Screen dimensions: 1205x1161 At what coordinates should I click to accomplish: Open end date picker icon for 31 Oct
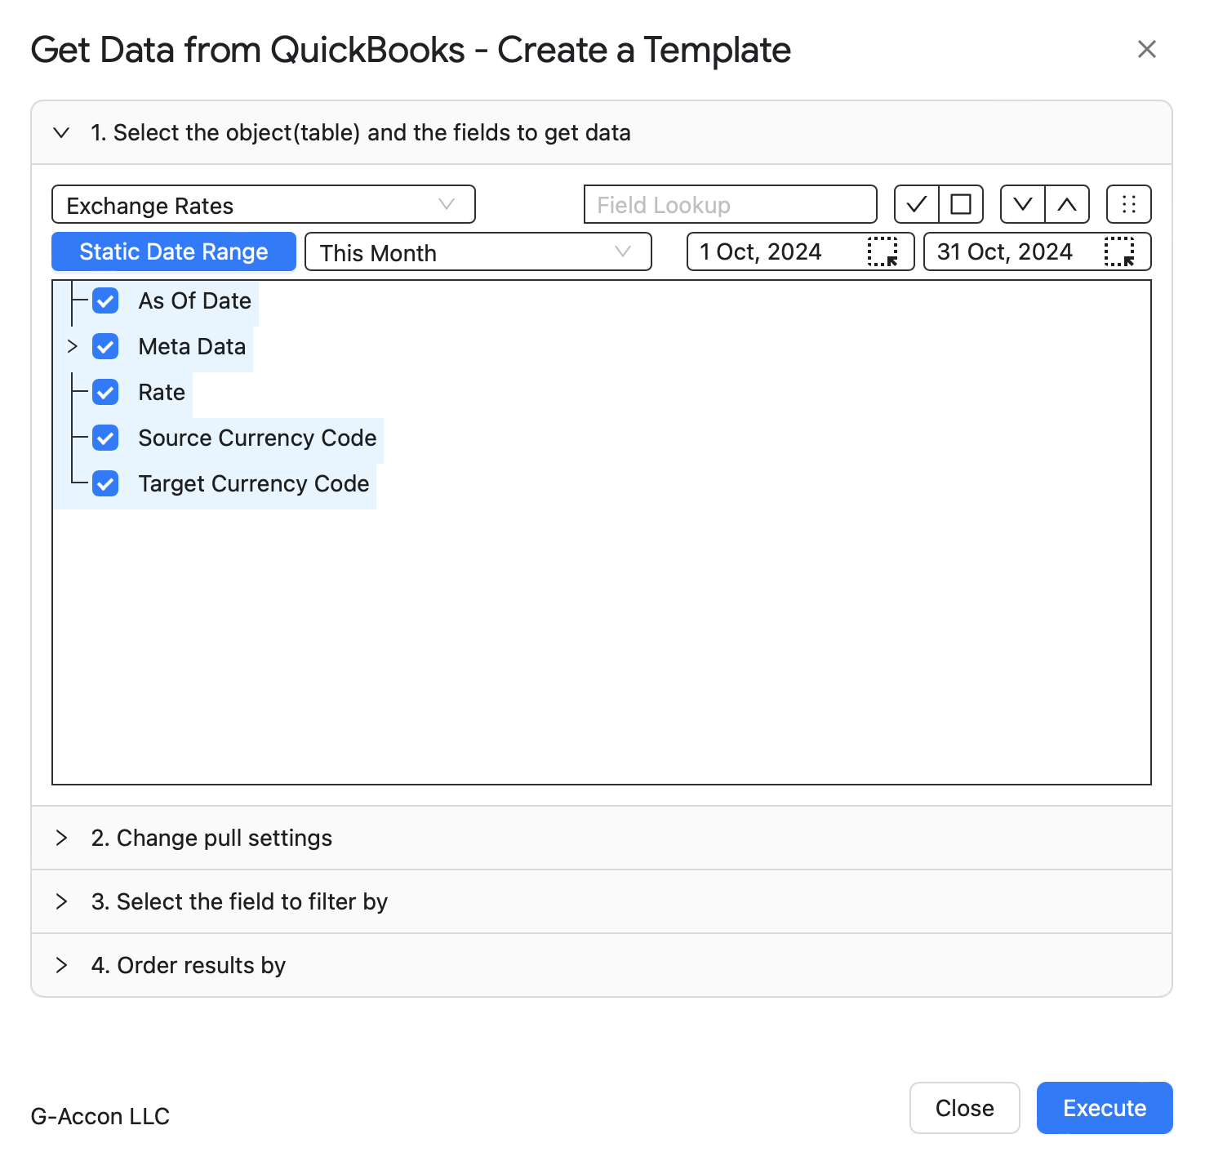[1119, 251]
